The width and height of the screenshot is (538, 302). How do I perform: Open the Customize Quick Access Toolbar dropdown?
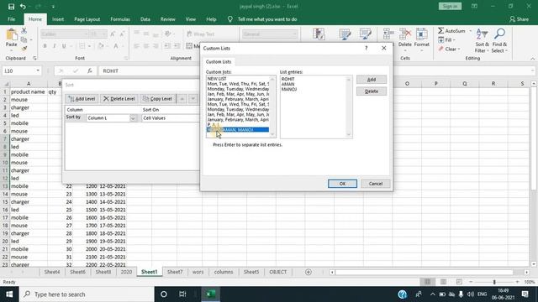(x=53, y=7)
